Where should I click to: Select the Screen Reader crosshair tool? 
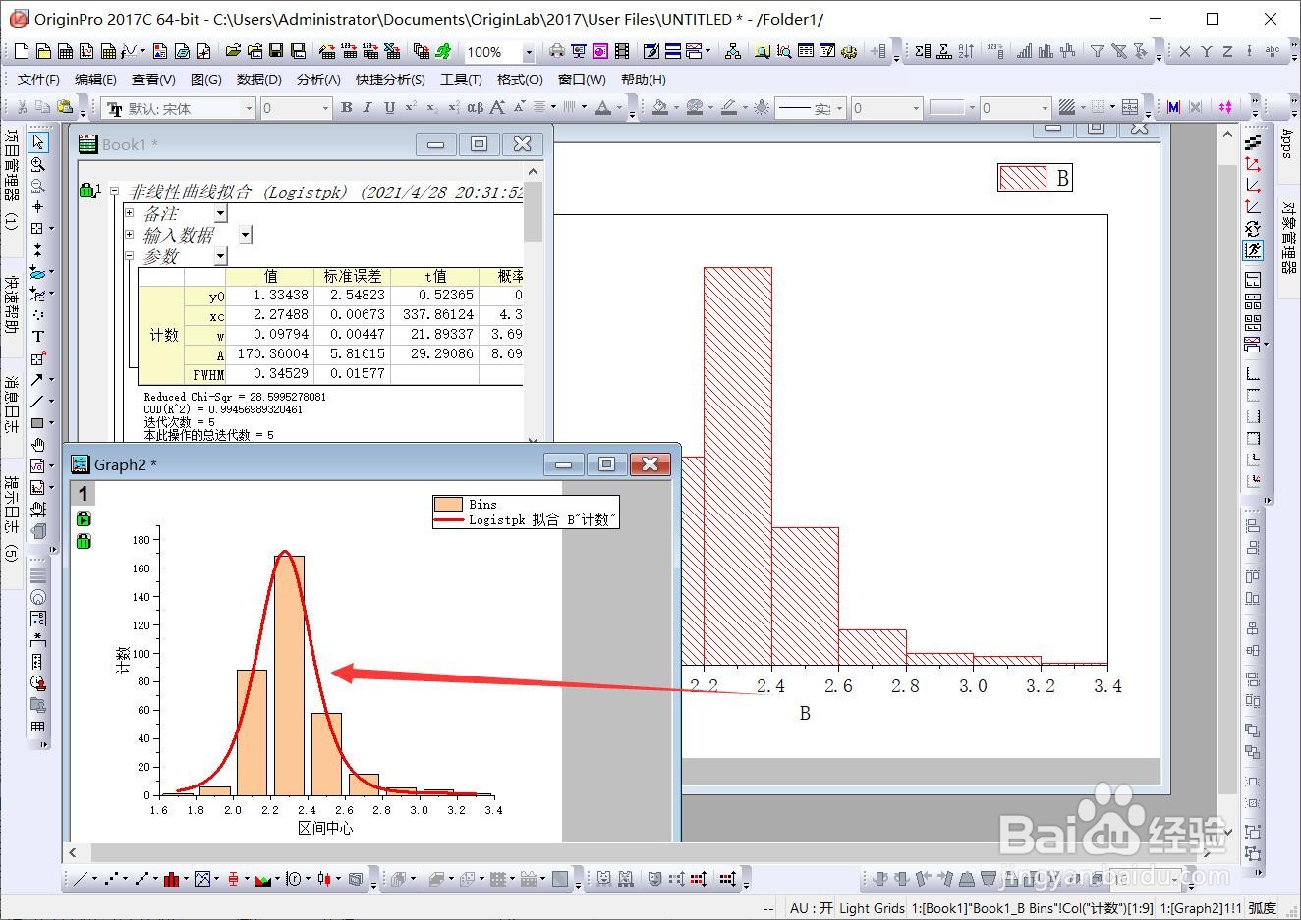coord(38,207)
